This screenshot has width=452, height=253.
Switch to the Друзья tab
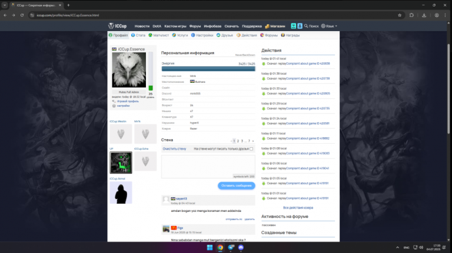click(x=225, y=35)
